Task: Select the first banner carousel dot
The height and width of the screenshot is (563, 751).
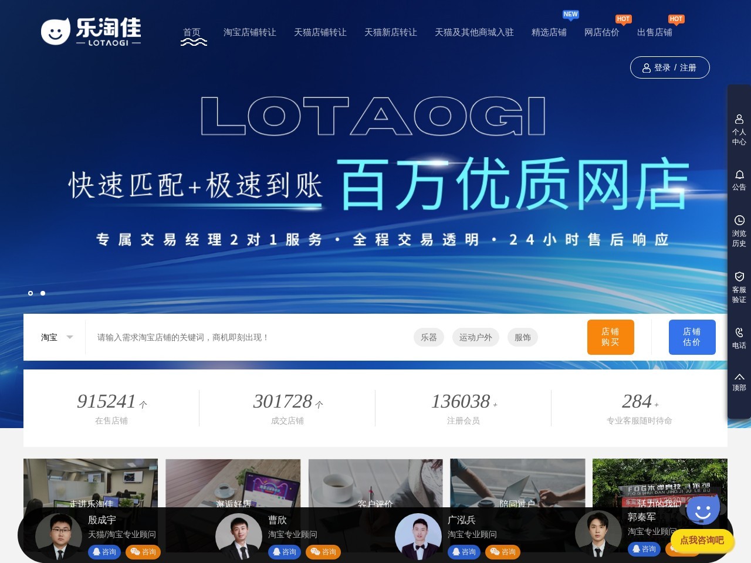Action: point(31,293)
